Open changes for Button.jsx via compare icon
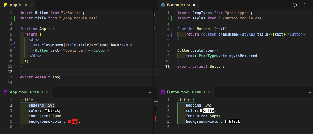The width and height of the screenshot is (313, 134). tap(295, 5)
